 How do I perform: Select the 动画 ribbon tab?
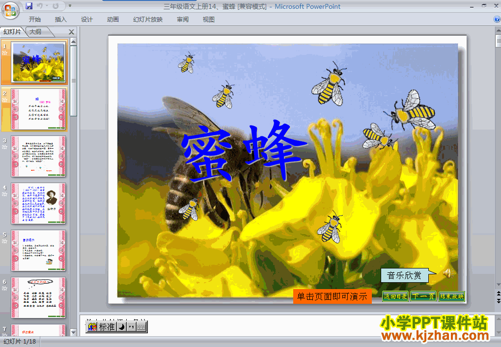tap(113, 20)
